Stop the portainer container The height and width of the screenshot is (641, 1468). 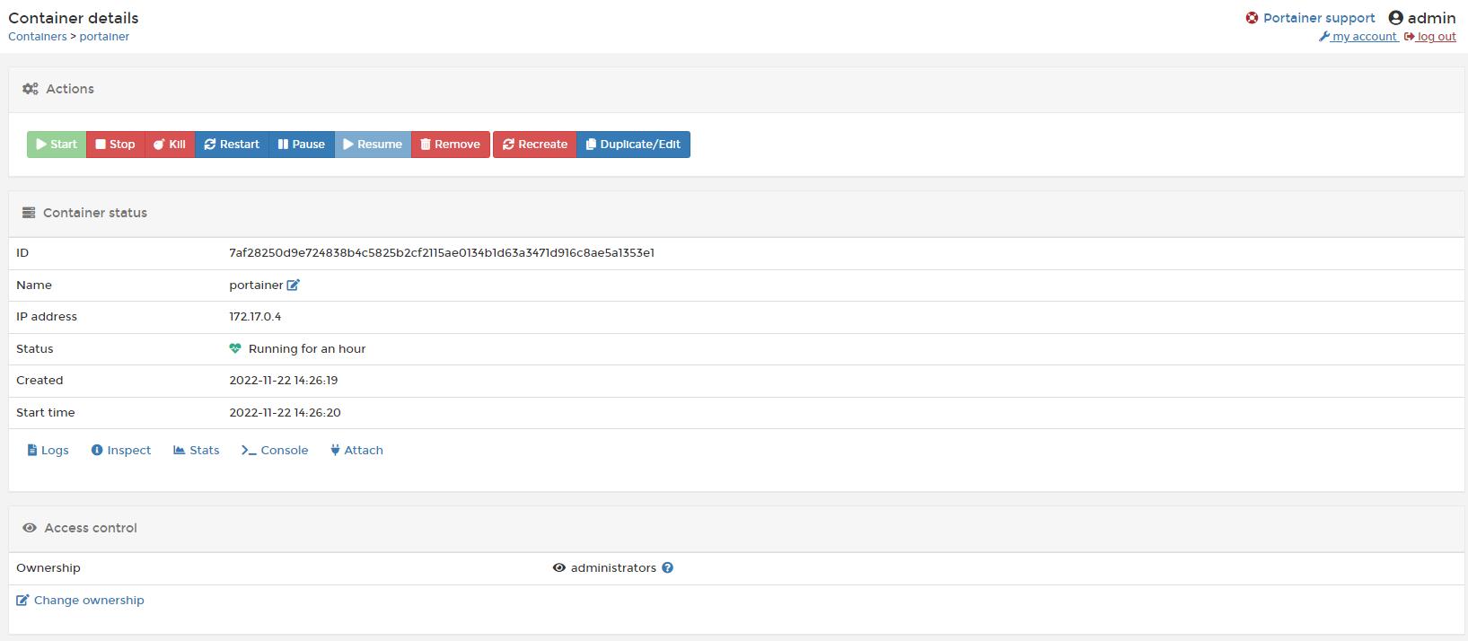pyautogui.click(x=116, y=145)
